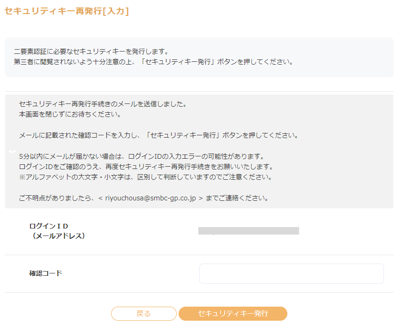398x331 pixels.
Task: Click the line 本画面を閉じずにお待ちください
Action: (x=70, y=114)
